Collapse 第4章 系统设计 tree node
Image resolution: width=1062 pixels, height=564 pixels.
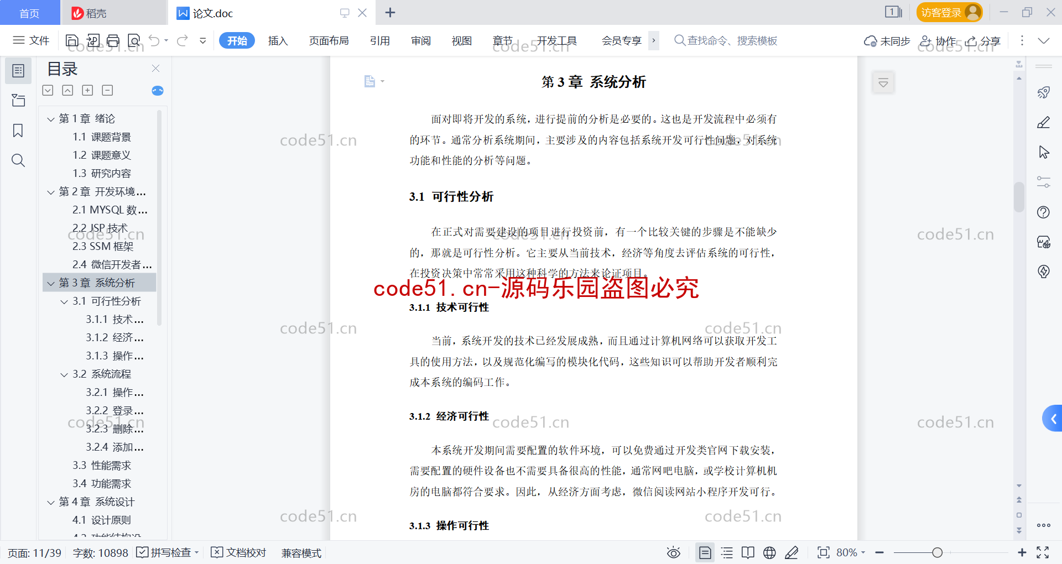tap(51, 502)
